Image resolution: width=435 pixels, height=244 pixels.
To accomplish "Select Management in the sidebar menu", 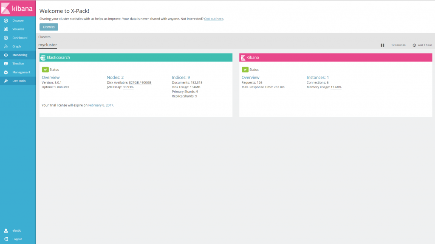I will [21, 72].
